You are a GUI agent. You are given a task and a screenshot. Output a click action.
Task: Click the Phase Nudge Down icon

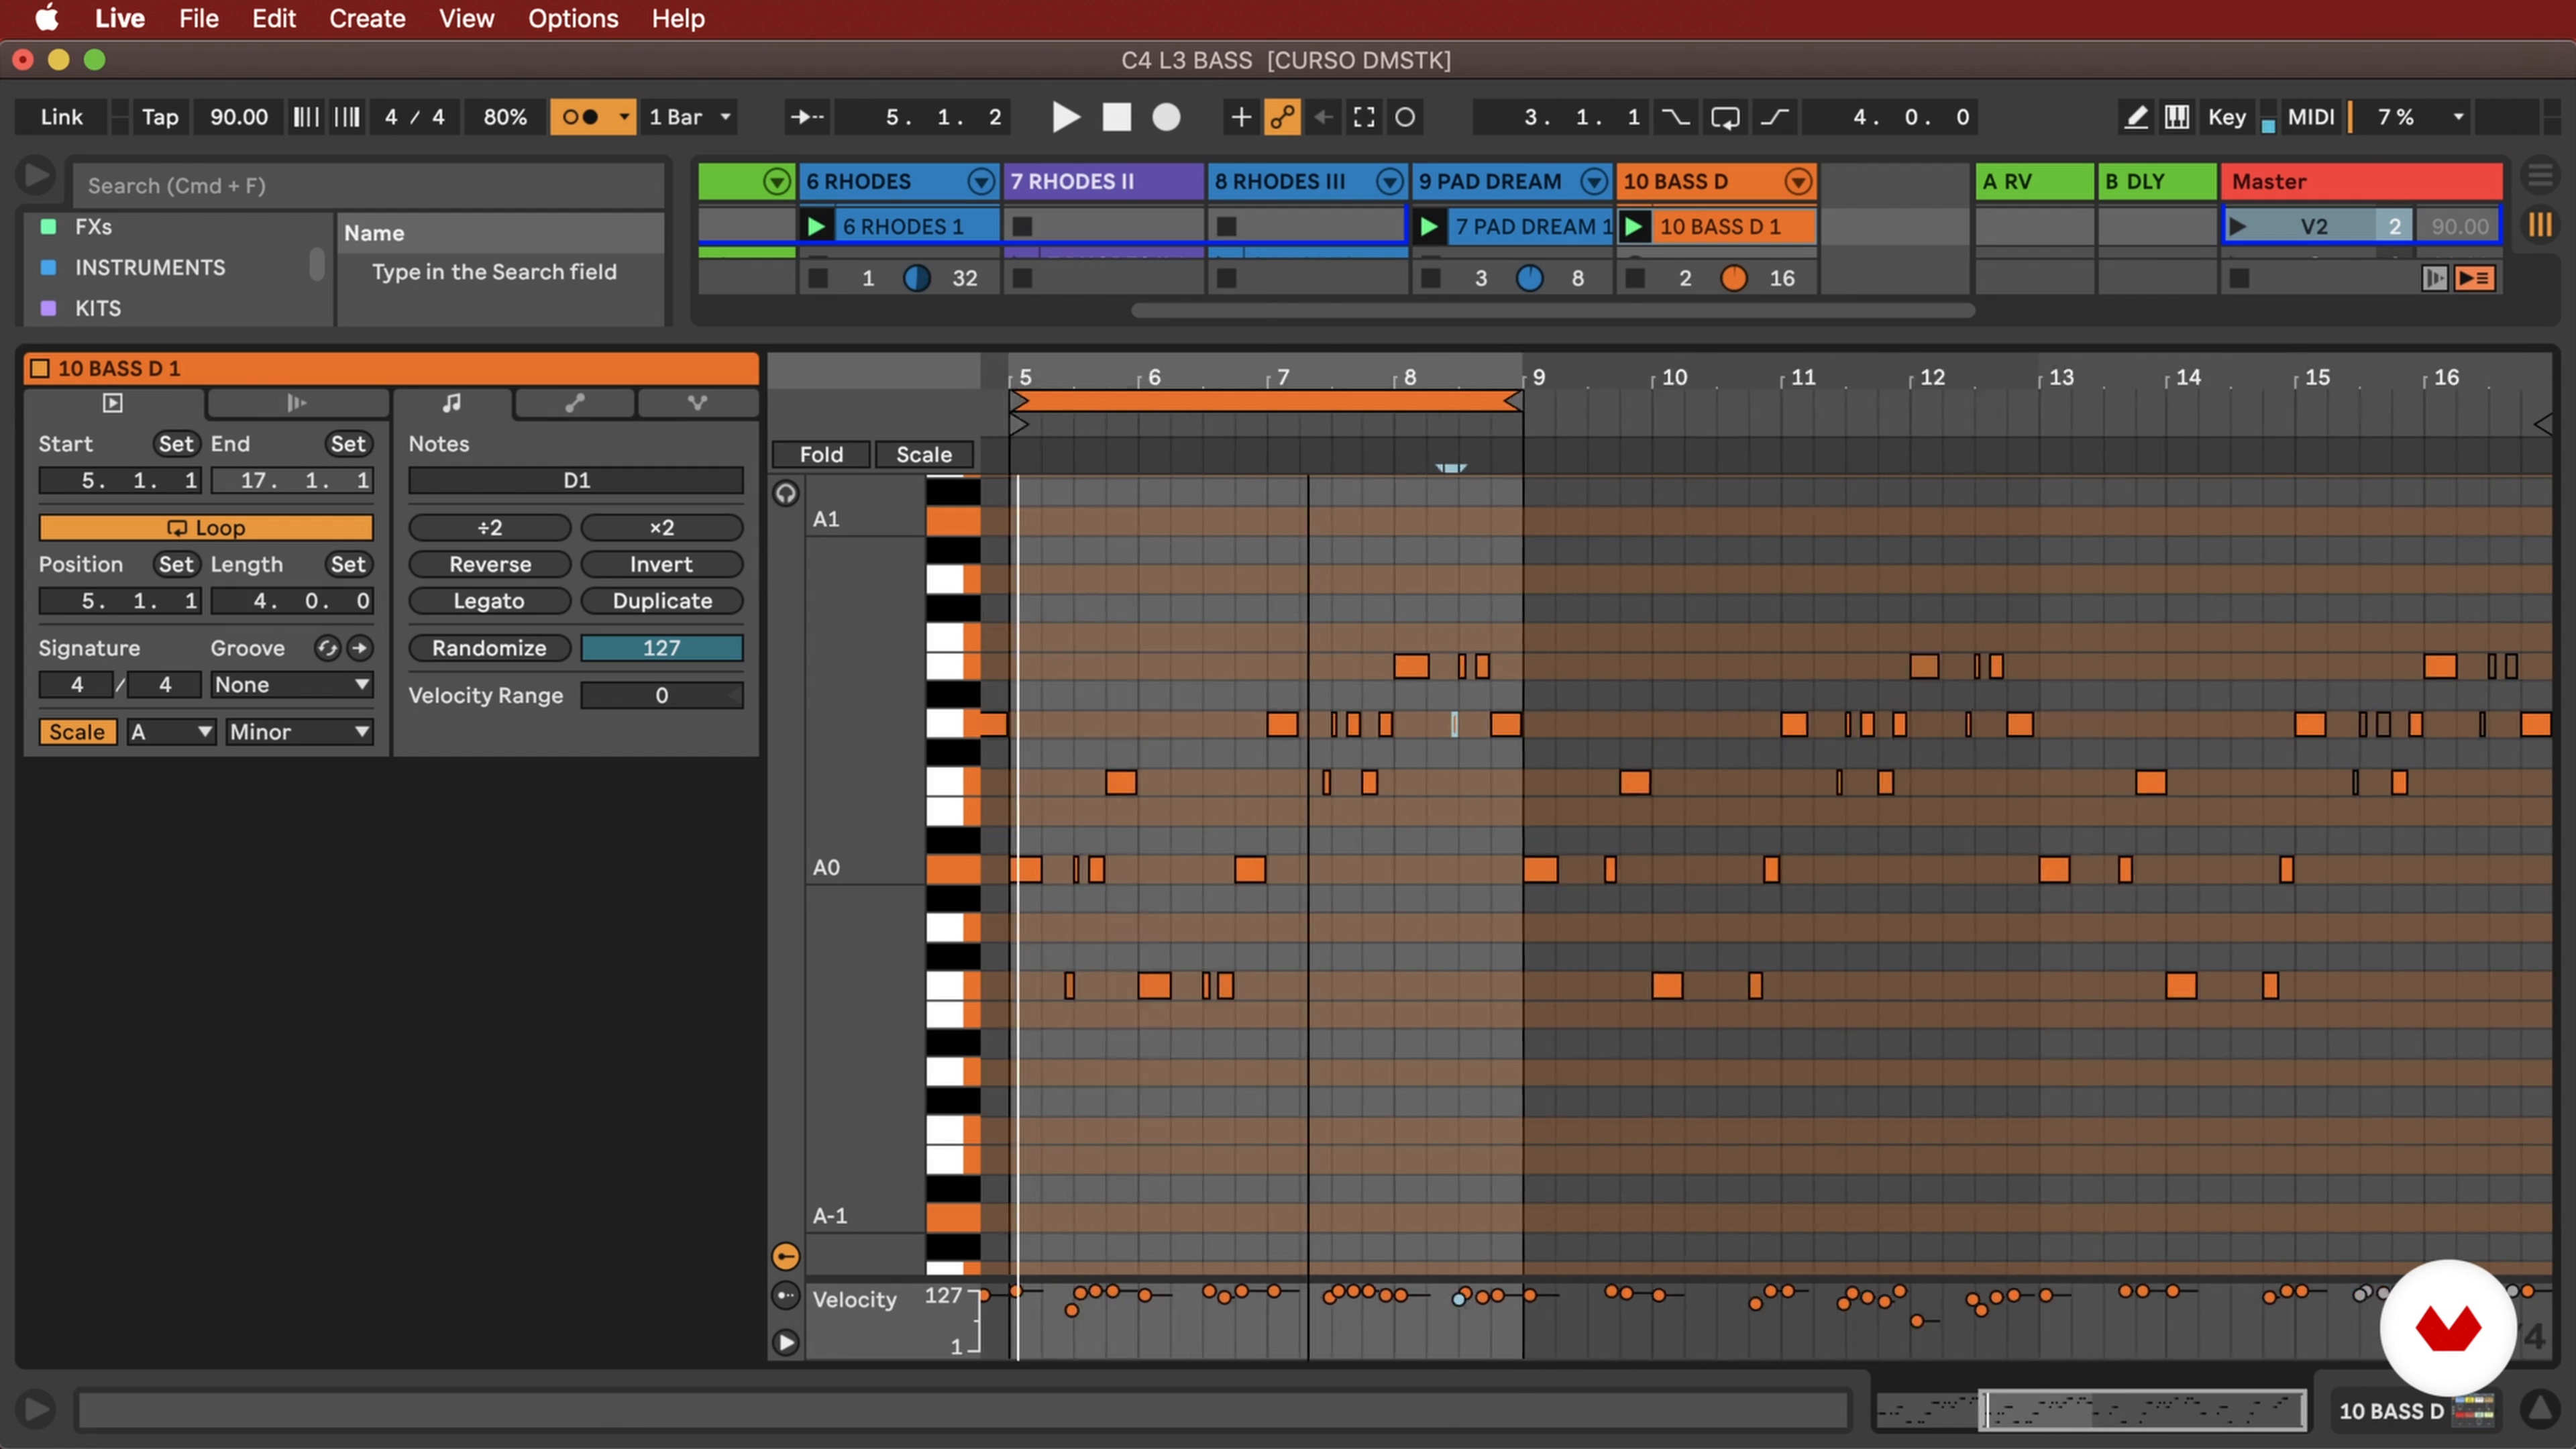pyautogui.click(x=306, y=117)
